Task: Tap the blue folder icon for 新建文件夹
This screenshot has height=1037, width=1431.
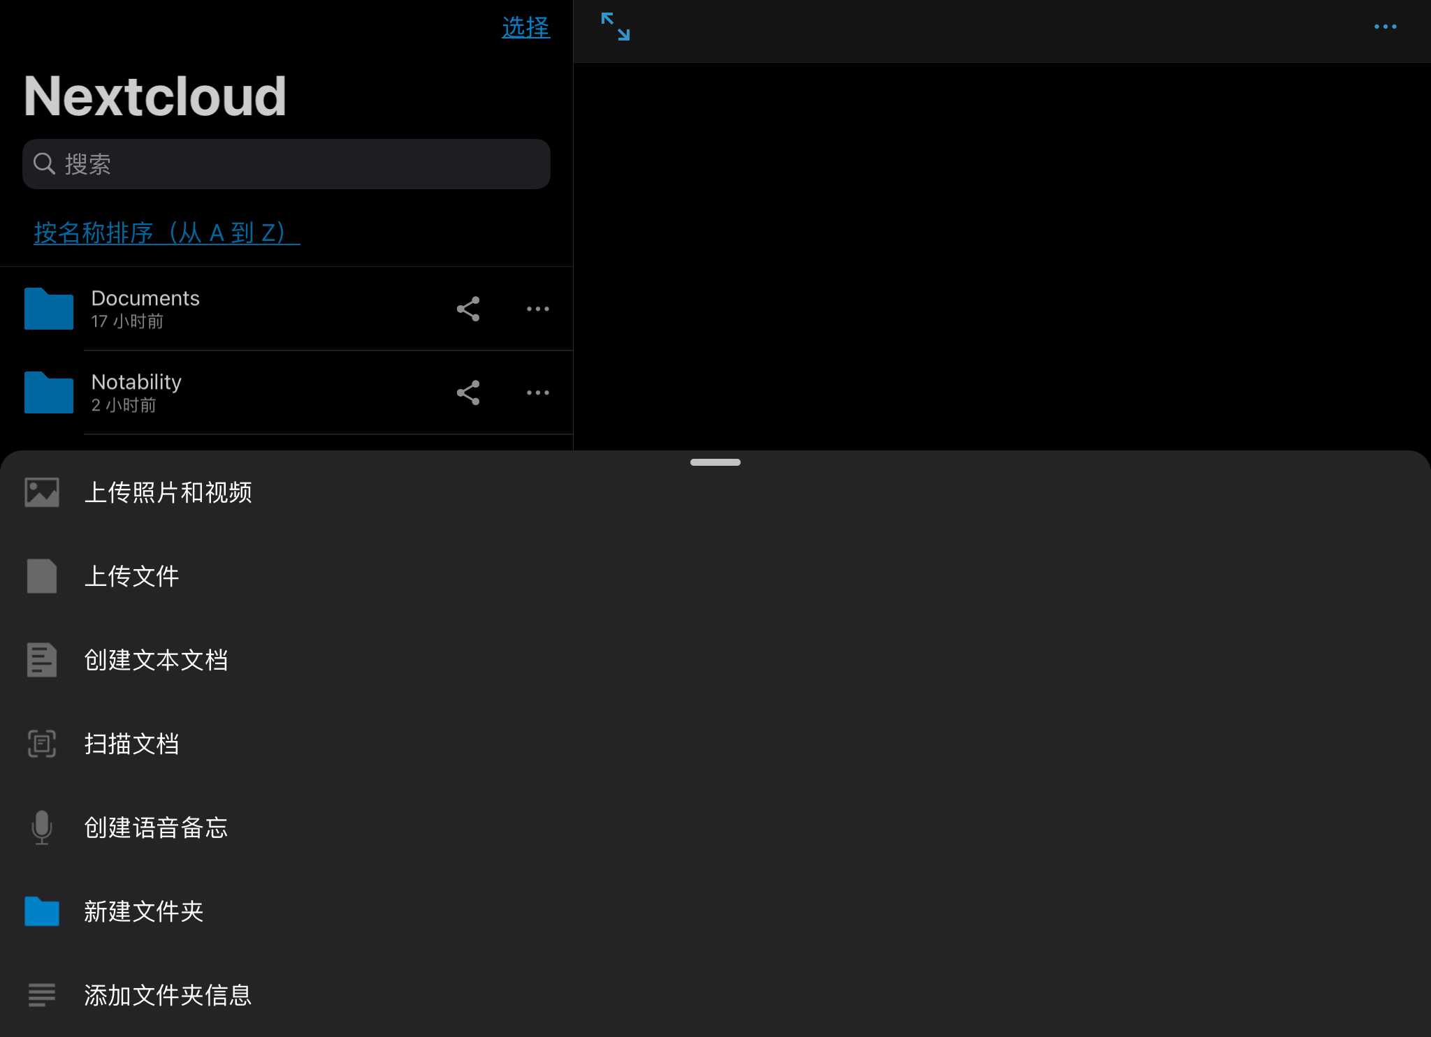Action: point(42,911)
